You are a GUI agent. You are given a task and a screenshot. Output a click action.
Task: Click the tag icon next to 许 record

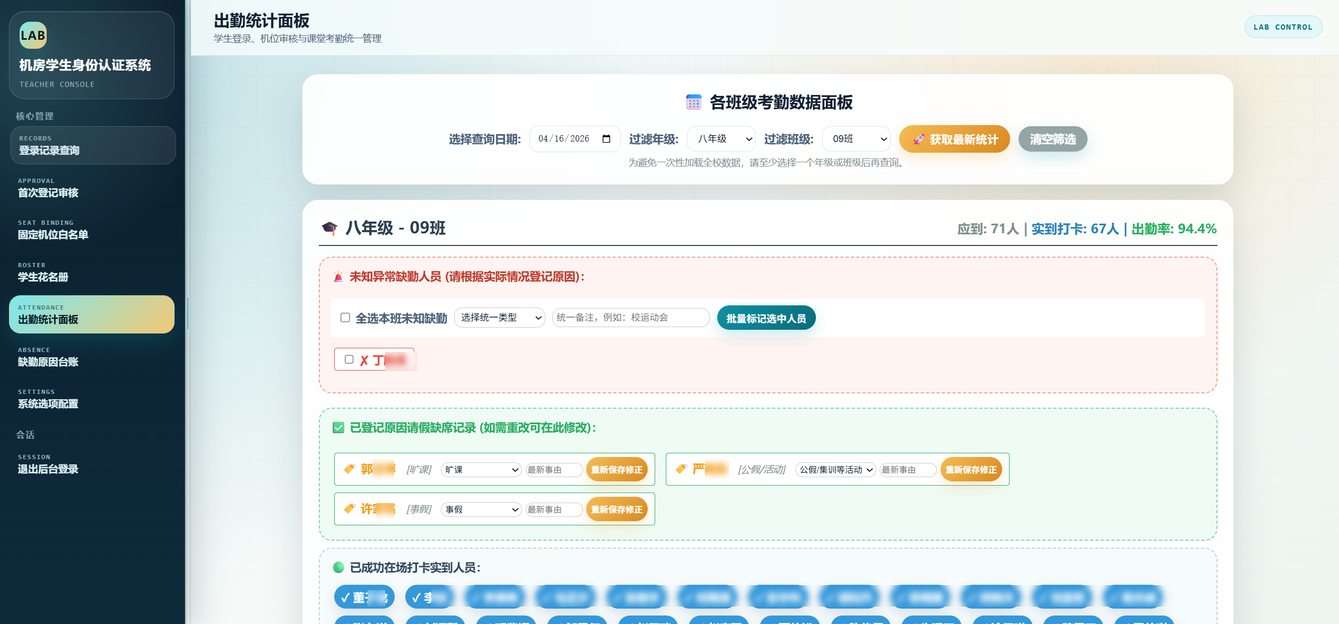point(350,509)
